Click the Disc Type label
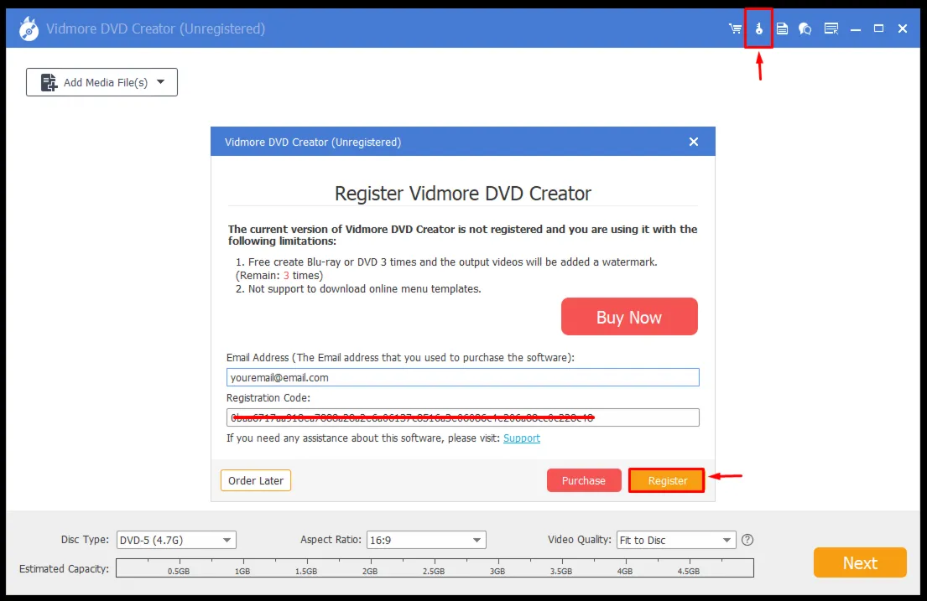 point(85,540)
